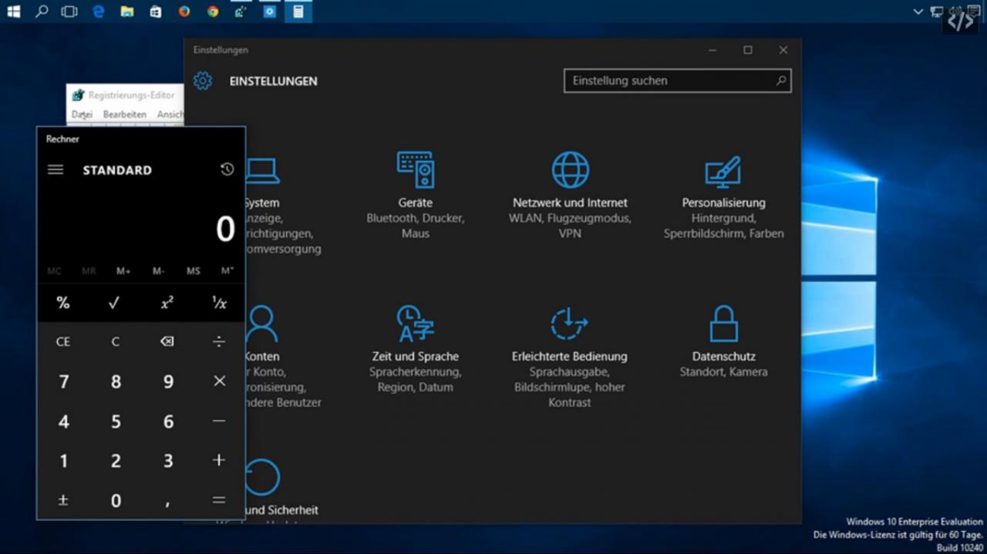This screenshot has height=554, width=987.
Task: Open Erleichterte Bedienung icon
Action: click(x=570, y=324)
